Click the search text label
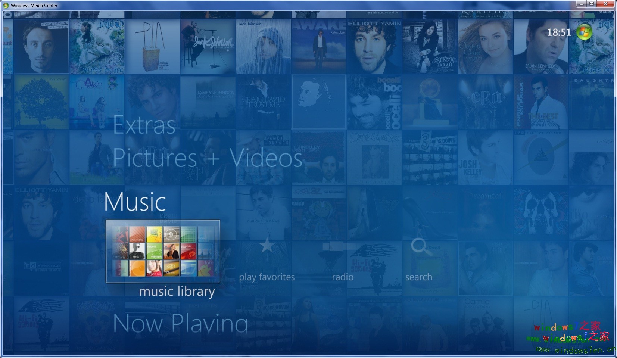This screenshot has width=617, height=358. click(x=419, y=277)
